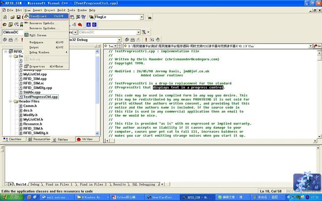Screen dimensions: 322x201
Task: Open the Insert menu
Action: pyautogui.click(x=37, y=10)
